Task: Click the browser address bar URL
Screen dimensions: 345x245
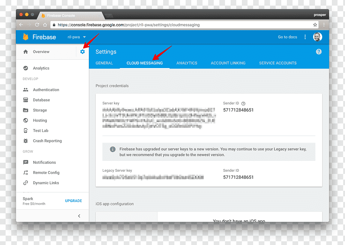Action: pos(129,25)
